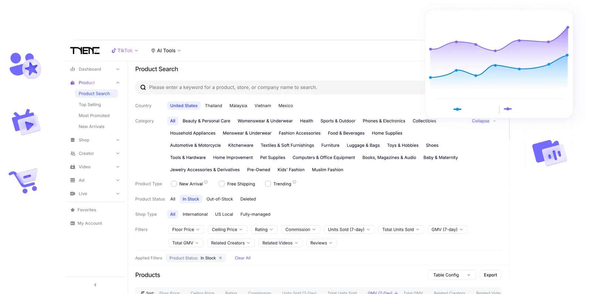Click the Clear All link
This screenshot has width=589, height=294.
tap(243, 258)
